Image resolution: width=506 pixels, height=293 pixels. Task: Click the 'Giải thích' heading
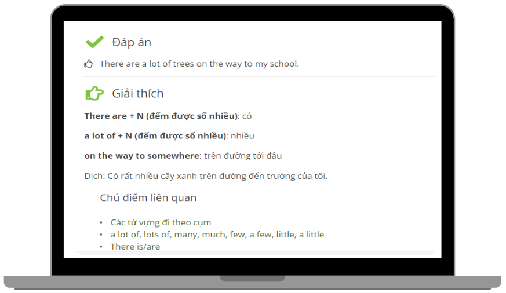(x=137, y=94)
